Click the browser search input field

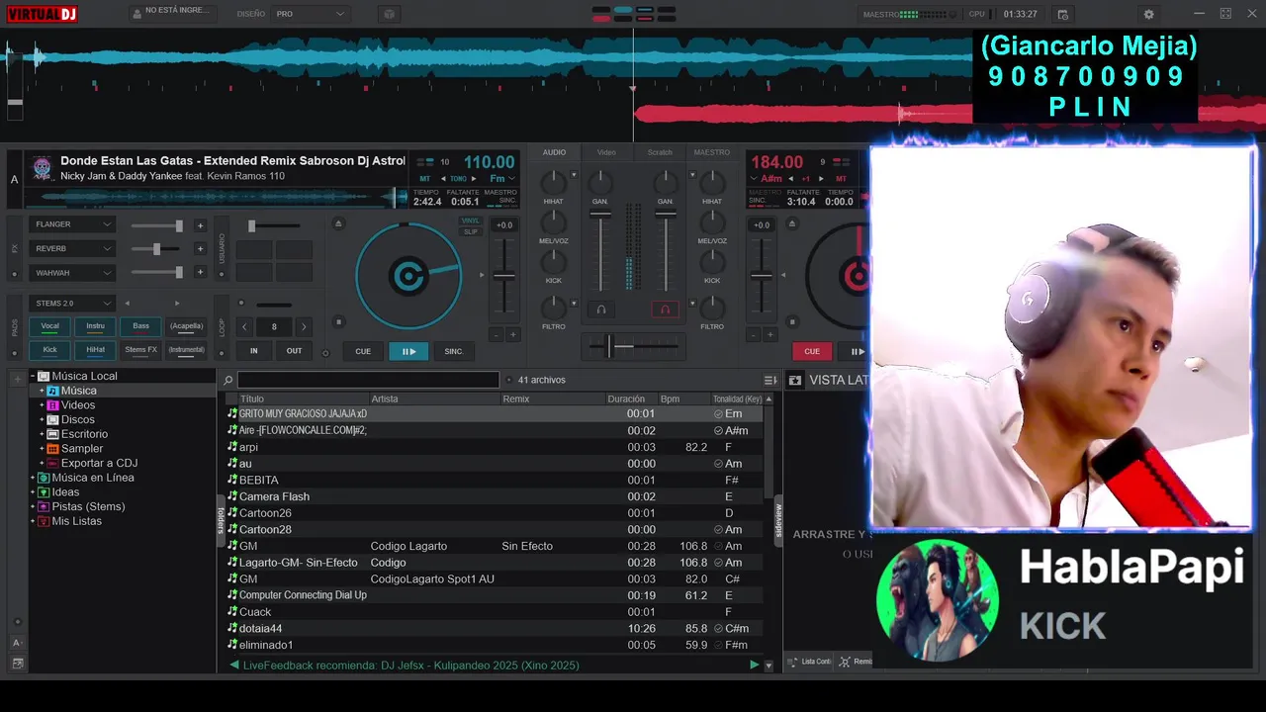(x=368, y=380)
